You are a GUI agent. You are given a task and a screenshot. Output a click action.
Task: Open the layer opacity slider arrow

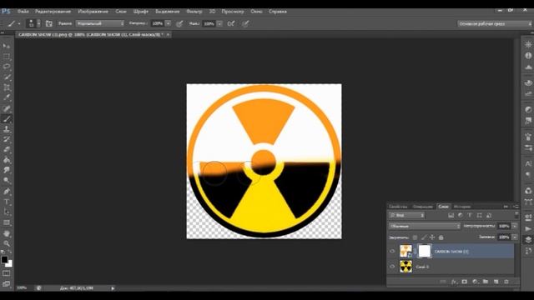515,226
